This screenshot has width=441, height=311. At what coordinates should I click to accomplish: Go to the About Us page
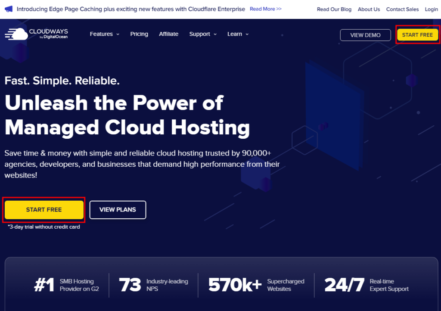pos(369,9)
